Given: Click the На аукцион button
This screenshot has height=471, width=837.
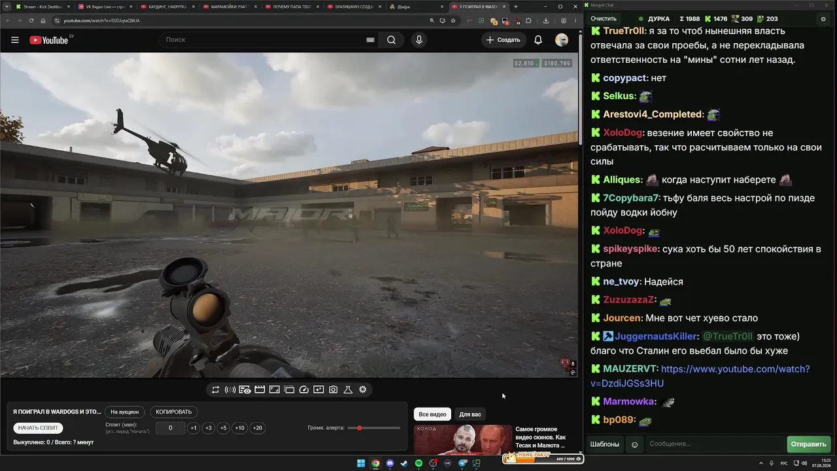Looking at the screenshot, I should [x=124, y=412].
